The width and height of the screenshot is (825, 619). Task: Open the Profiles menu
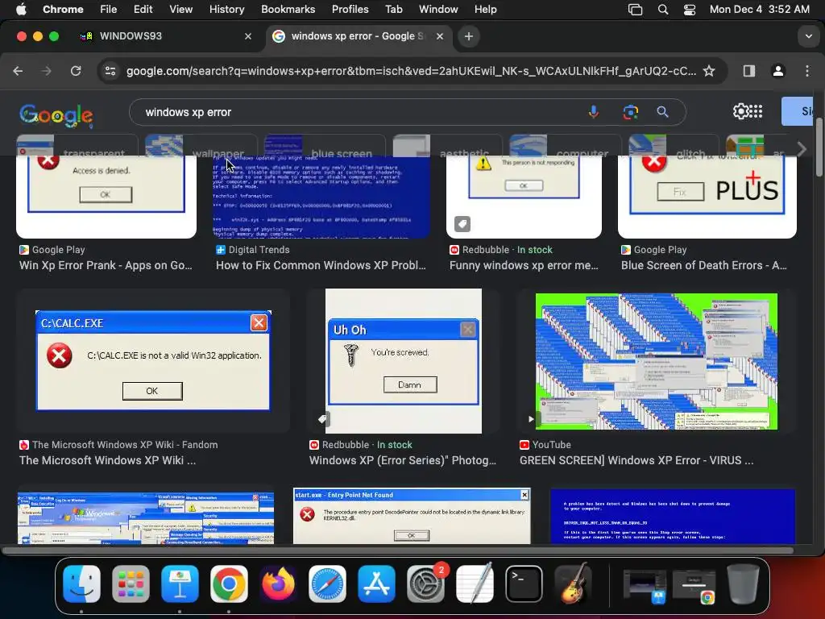[350, 9]
